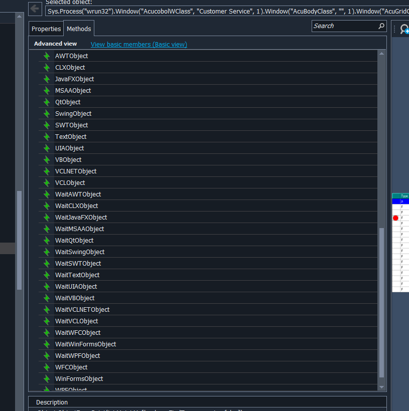Click the green icon next to WaitWPFObject
This screenshot has width=409, height=411.
point(47,356)
